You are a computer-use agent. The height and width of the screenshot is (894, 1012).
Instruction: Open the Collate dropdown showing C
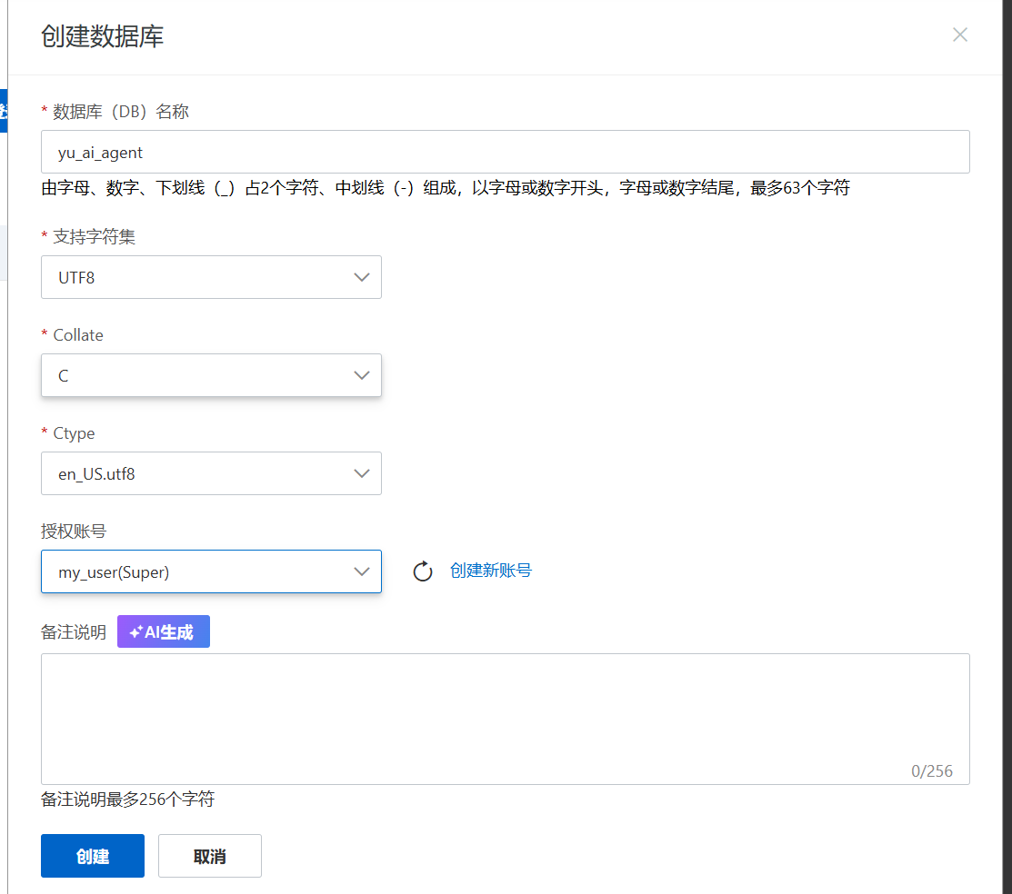[211, 375]
